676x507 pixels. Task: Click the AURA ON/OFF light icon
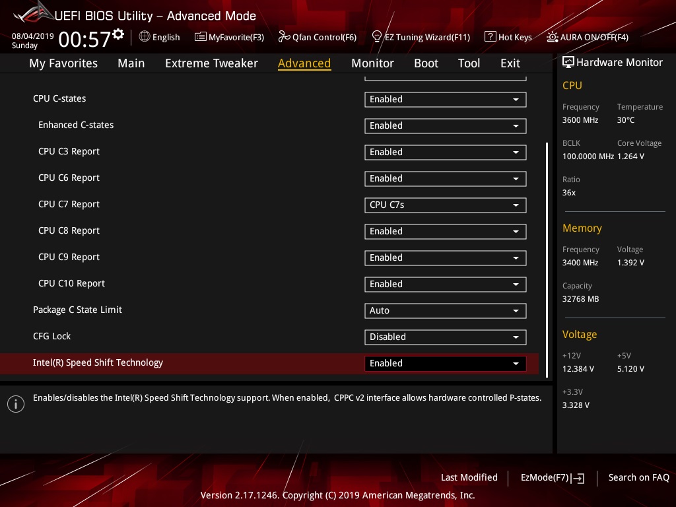[553, 37]
